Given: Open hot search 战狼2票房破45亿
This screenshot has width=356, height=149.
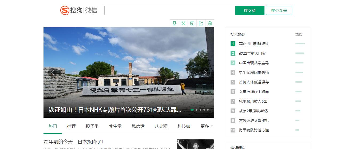Looking at the screenshot, I should point(253,111).
